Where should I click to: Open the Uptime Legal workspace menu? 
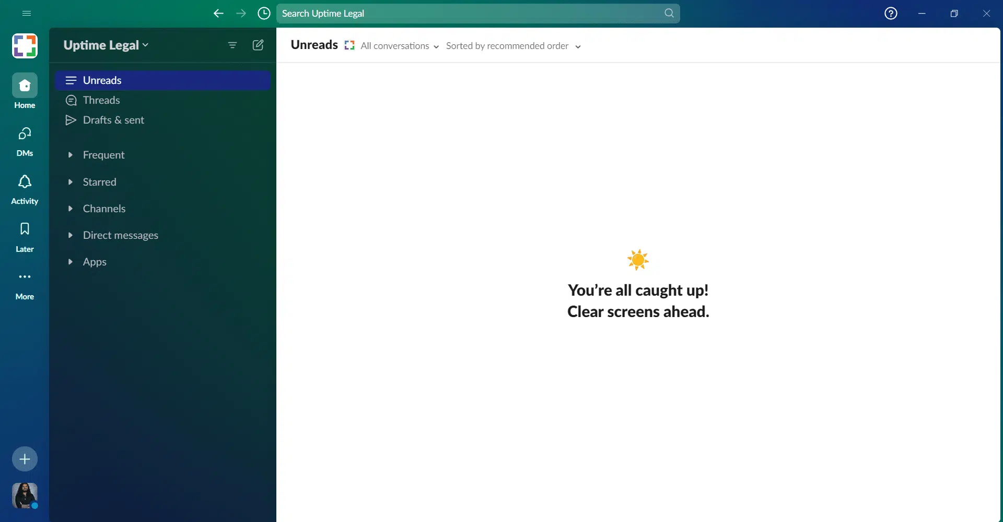[x=106, y=45]
